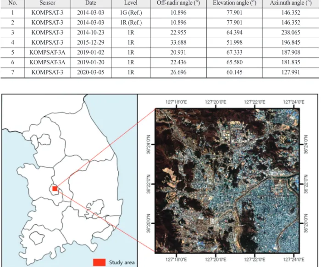Click elevation value '64.394'
This screenshot has width=321, height=267.
click(234, 33)
